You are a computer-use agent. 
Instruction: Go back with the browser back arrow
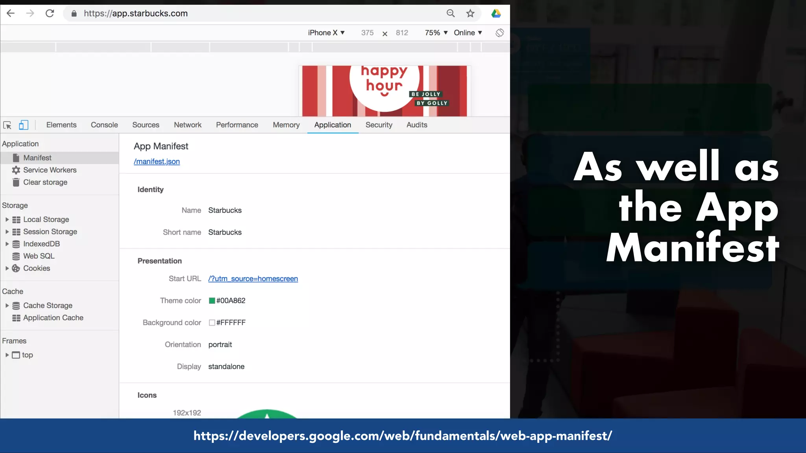[x=11, y=13]
